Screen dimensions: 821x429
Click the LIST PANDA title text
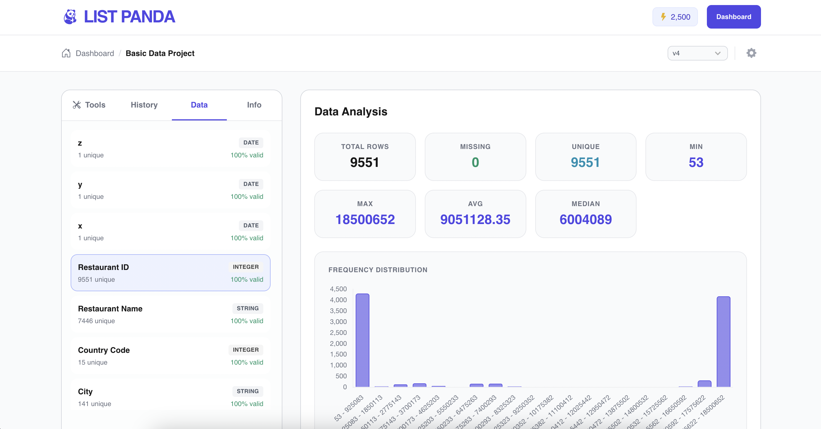[x=129, y=17]
